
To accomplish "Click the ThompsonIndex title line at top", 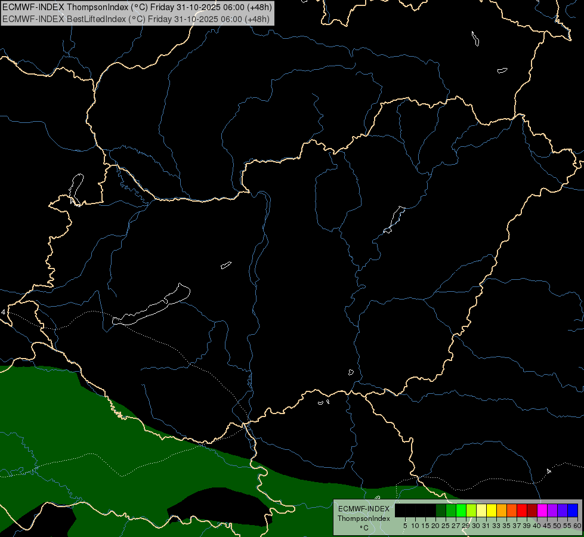I will [x=137, y=7].
